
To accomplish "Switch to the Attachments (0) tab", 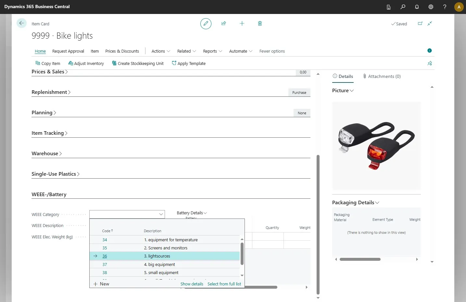I will tap(382, 76).
